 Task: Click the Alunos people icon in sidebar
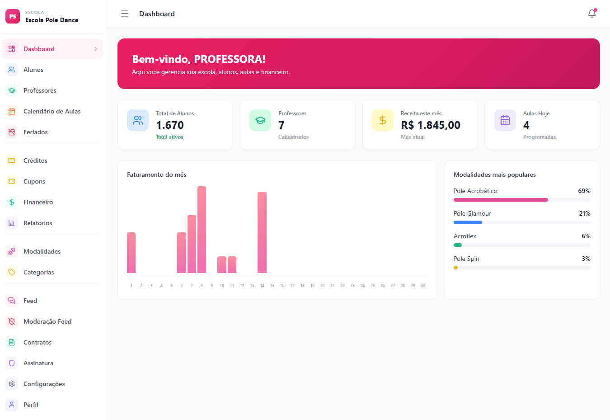click(12, 70)
